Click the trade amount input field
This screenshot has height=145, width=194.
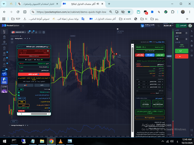[180, 39]
